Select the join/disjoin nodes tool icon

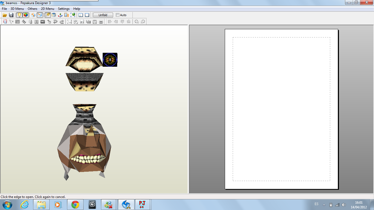pos(11,22)
